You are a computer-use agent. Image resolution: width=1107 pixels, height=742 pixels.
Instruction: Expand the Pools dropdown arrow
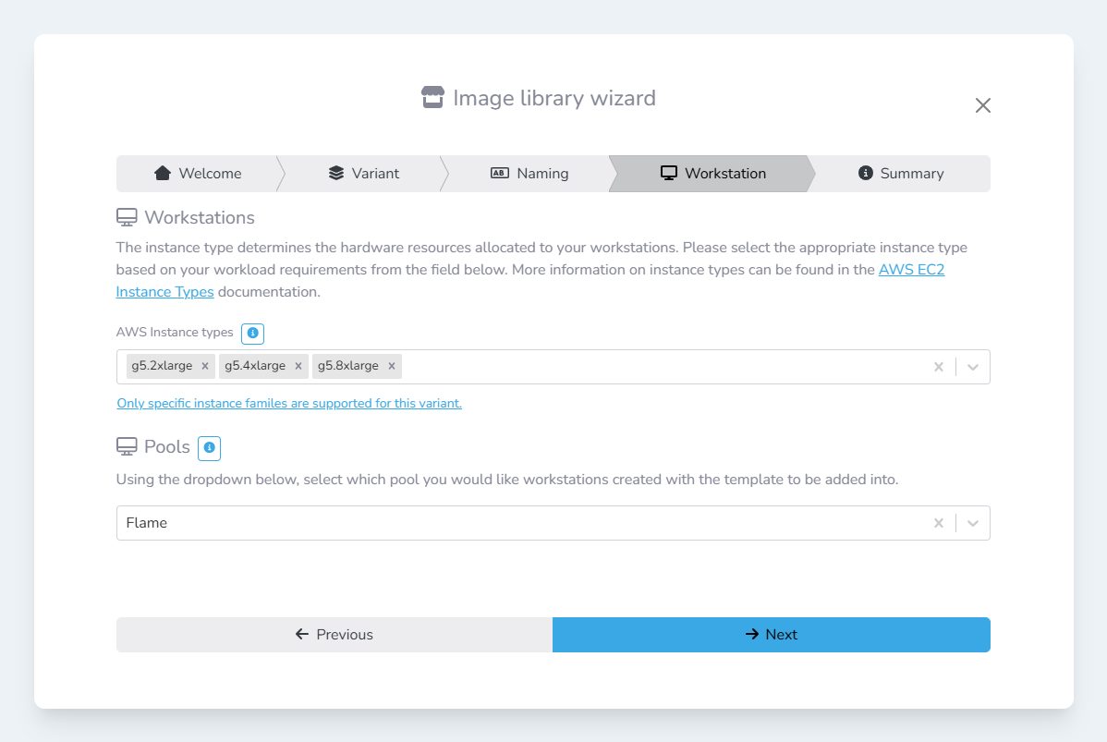coord(972,523)
